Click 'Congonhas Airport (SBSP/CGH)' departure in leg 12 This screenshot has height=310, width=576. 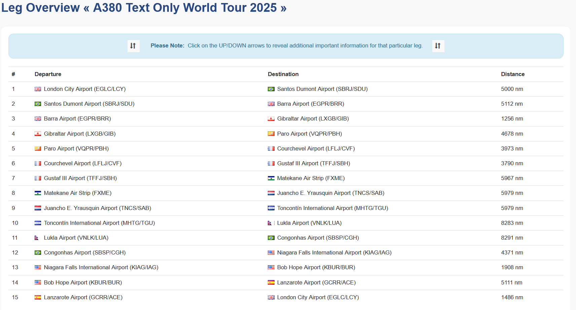(85, 253)
